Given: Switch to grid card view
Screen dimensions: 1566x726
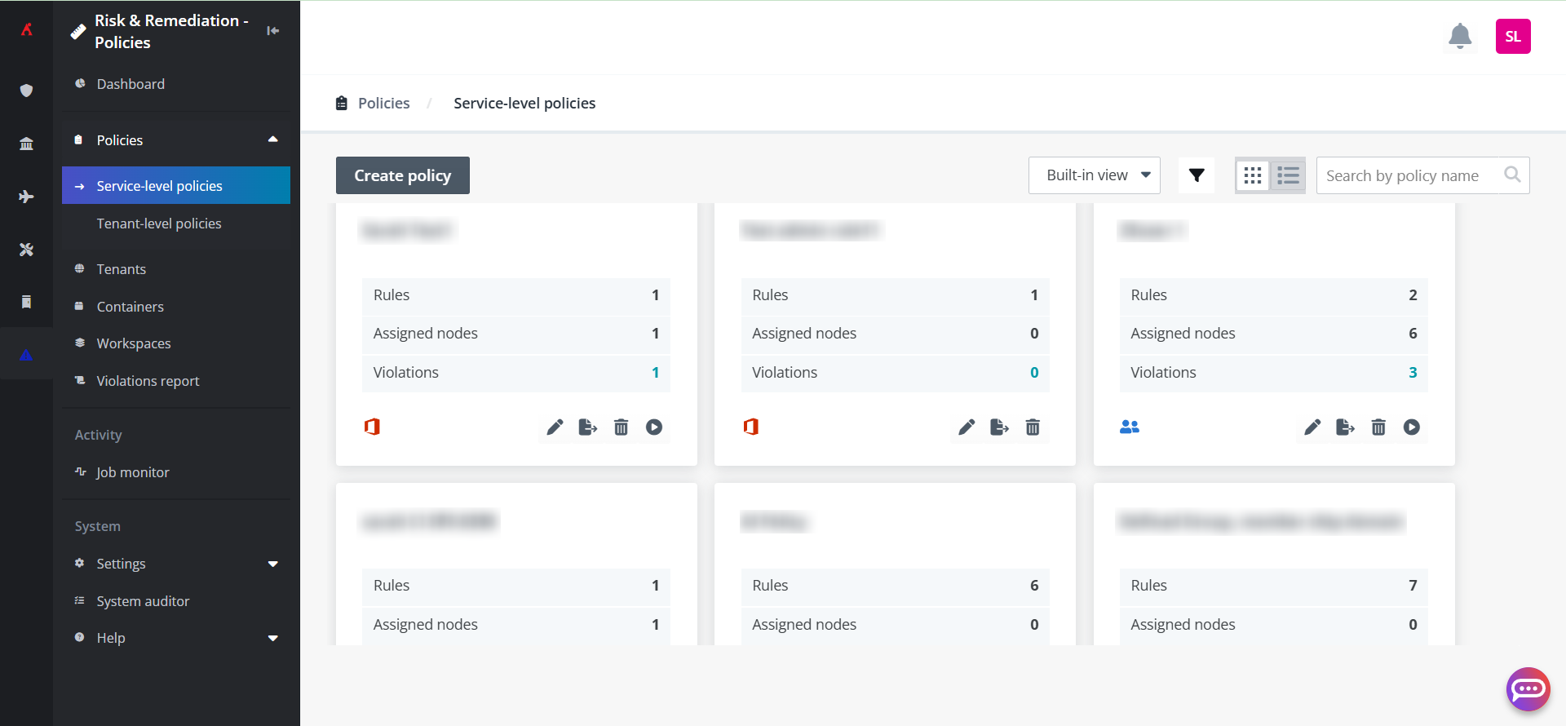Looking at the screenshot, I should click(1253, 175).
